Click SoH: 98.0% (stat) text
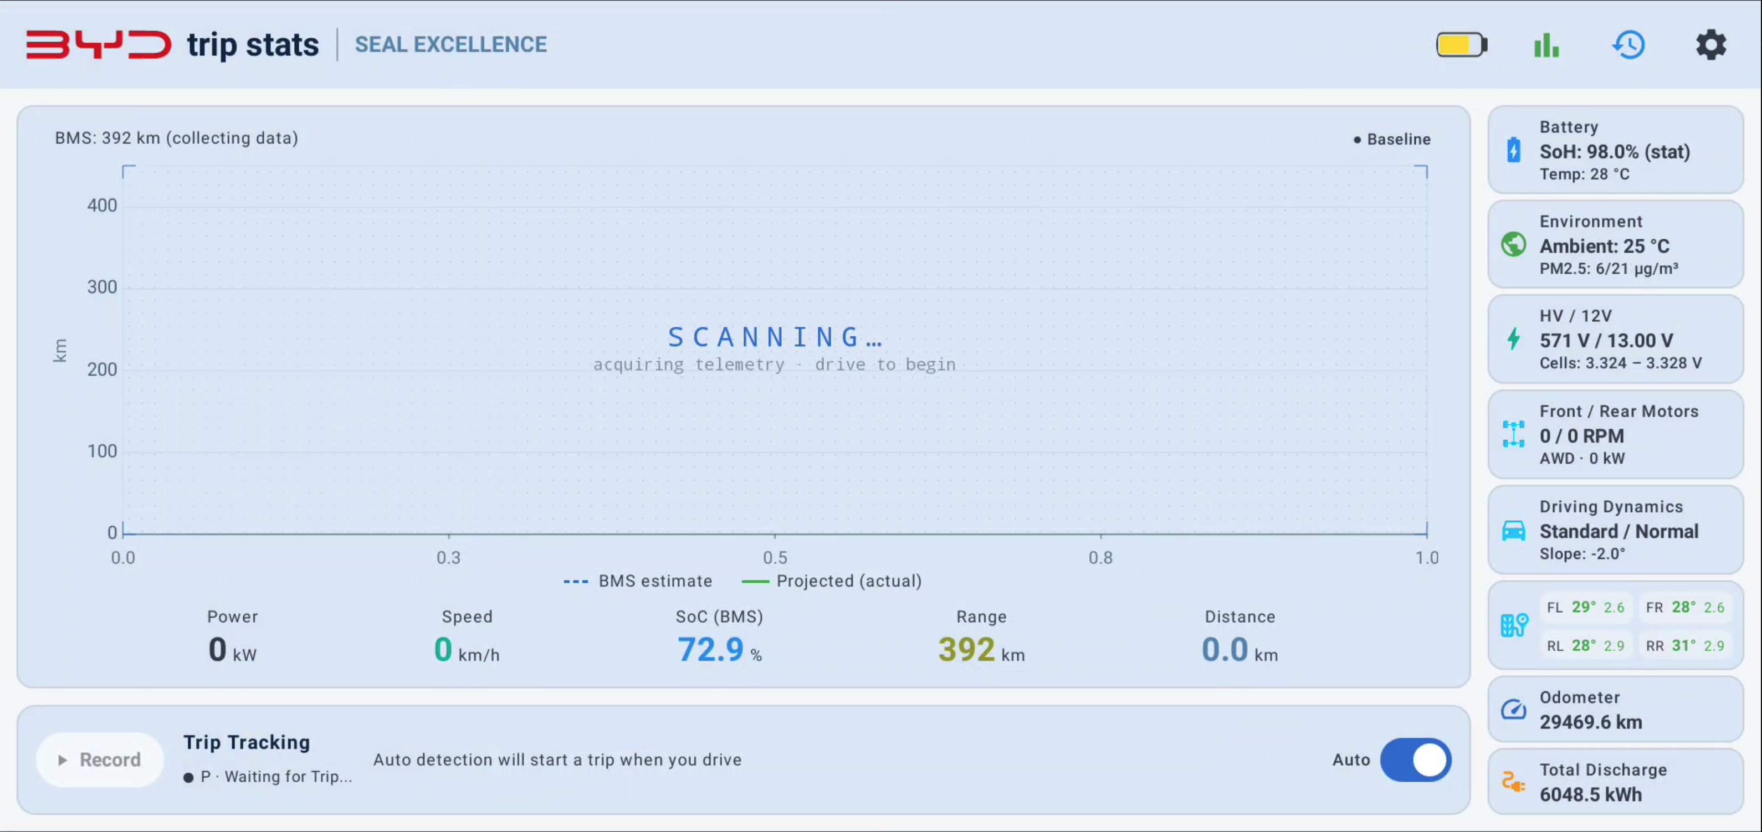Viewport: 1762px width, 832px height. (1614, 152)
